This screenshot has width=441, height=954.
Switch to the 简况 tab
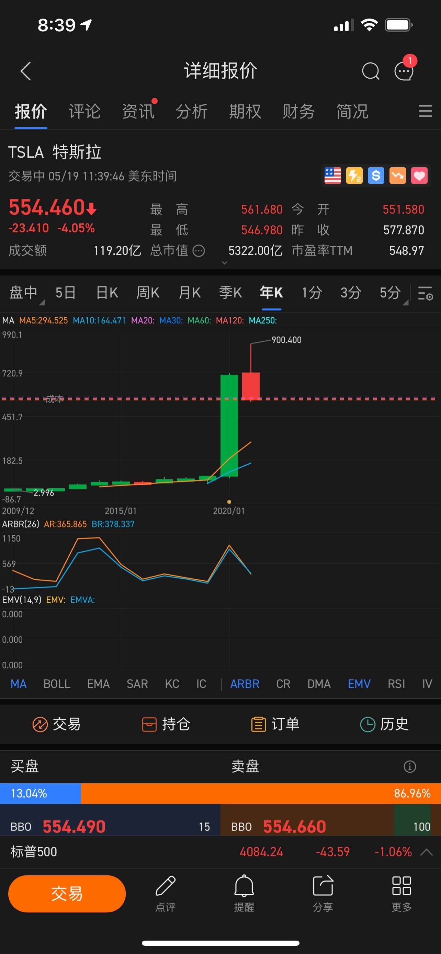tap(352, 112)
